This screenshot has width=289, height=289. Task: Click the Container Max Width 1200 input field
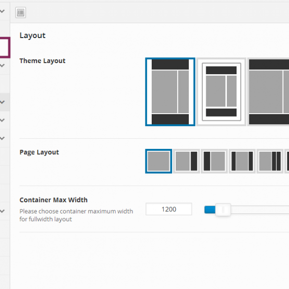tap(169, 210)
